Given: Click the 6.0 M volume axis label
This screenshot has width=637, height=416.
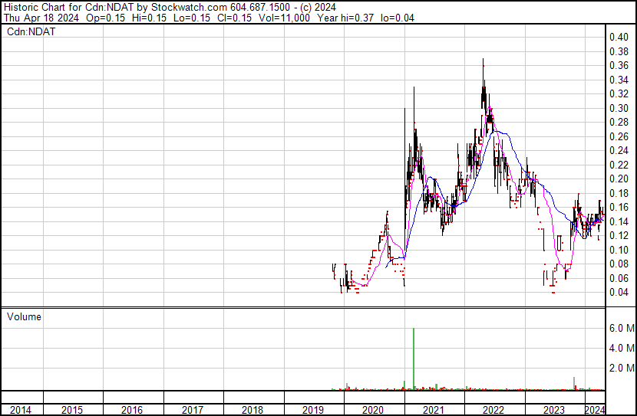Looking at the screenshot, I should tap(621, 328).
